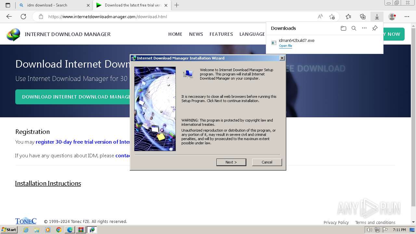Open WinRAR taskbar icon
416x234 pixels.
[x=81, y=230]
